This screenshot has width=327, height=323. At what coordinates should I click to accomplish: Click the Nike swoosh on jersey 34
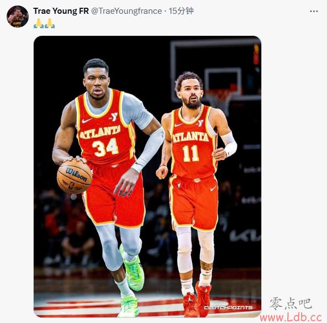click(87, 120)
